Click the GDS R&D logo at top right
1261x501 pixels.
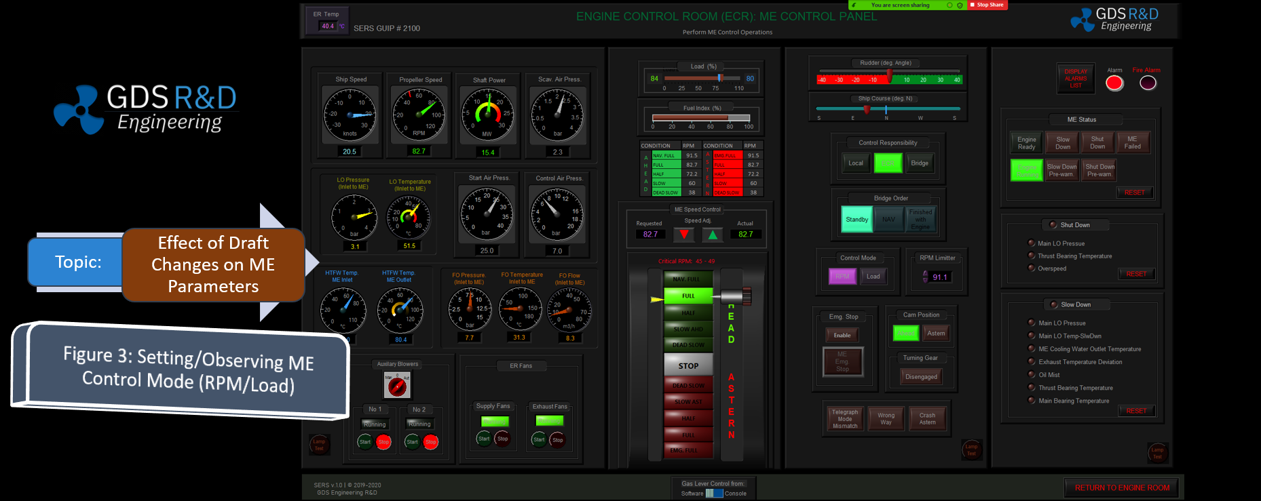1115,20
